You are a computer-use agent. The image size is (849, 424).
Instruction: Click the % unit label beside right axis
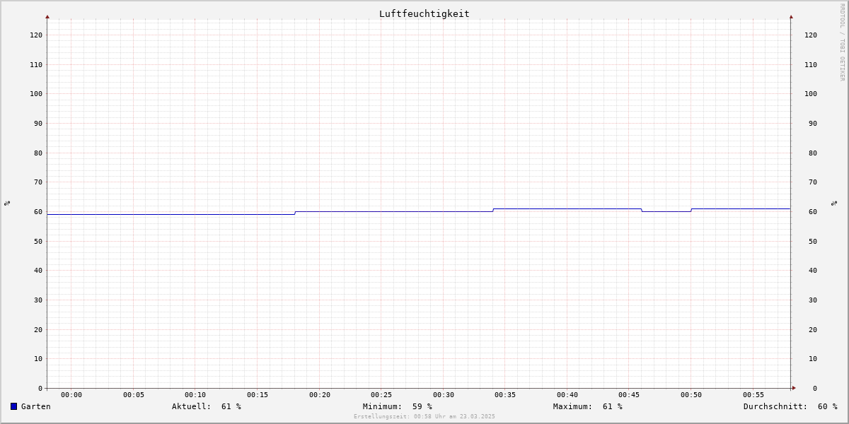click(835, 204)
